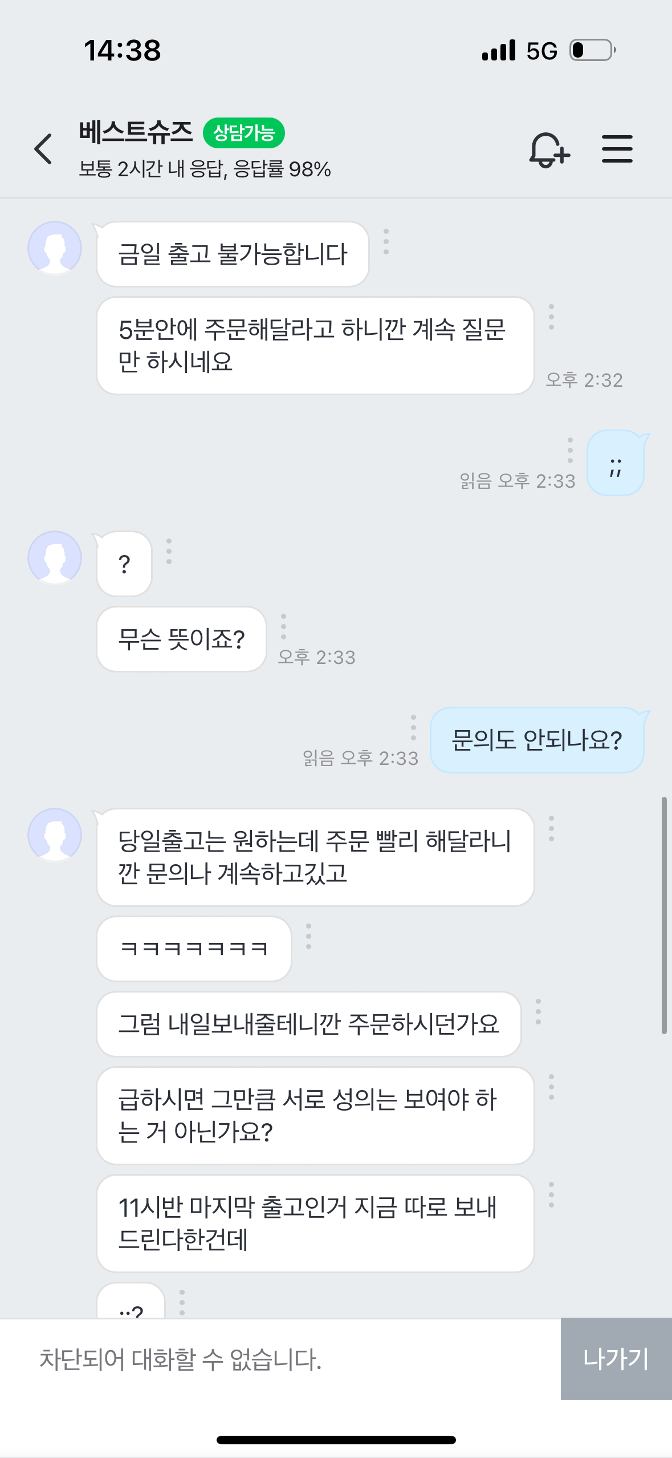Open more options beside 'ㅋㅋㅋㅋㅋㅋㅋ' message

[x=309, y=936]
